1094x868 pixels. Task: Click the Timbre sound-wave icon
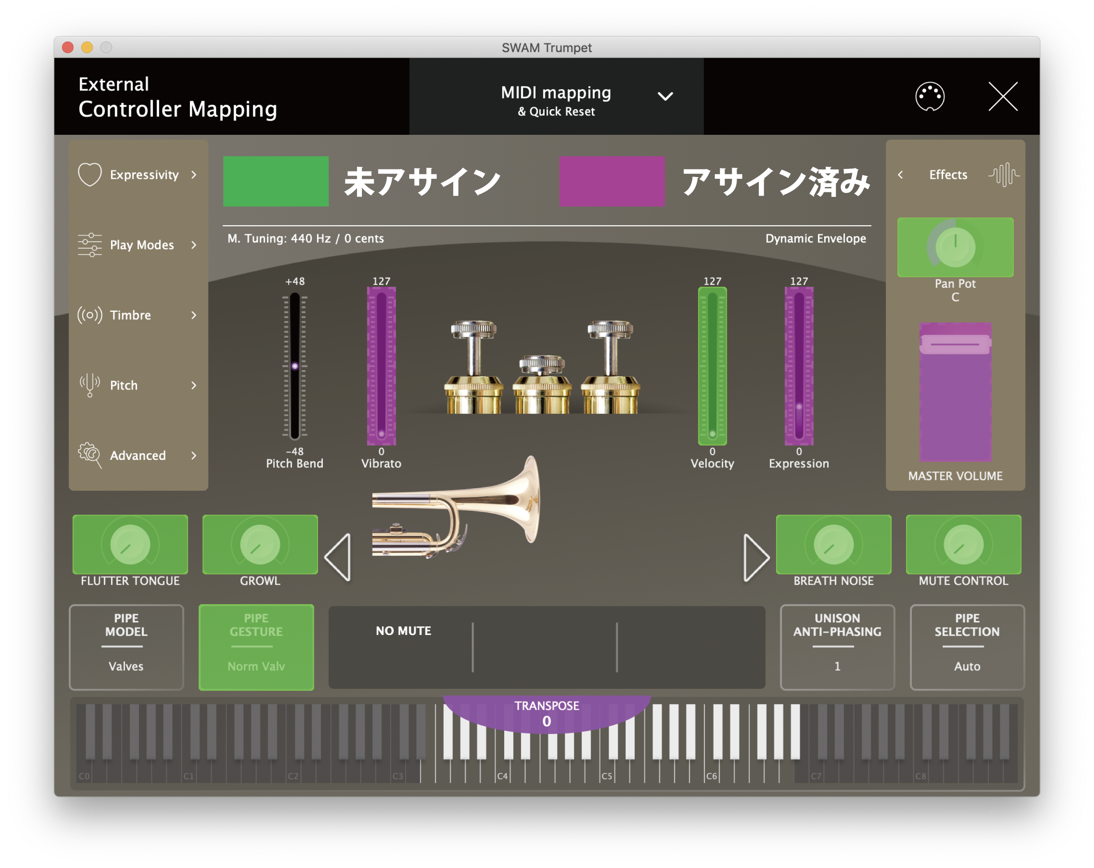pos(90,315)
